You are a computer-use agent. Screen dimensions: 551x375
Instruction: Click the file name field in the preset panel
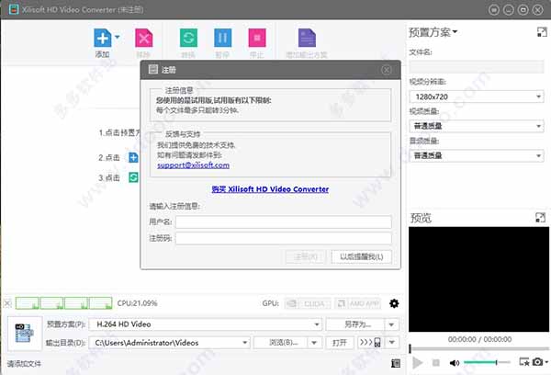[x=476, y=66]
